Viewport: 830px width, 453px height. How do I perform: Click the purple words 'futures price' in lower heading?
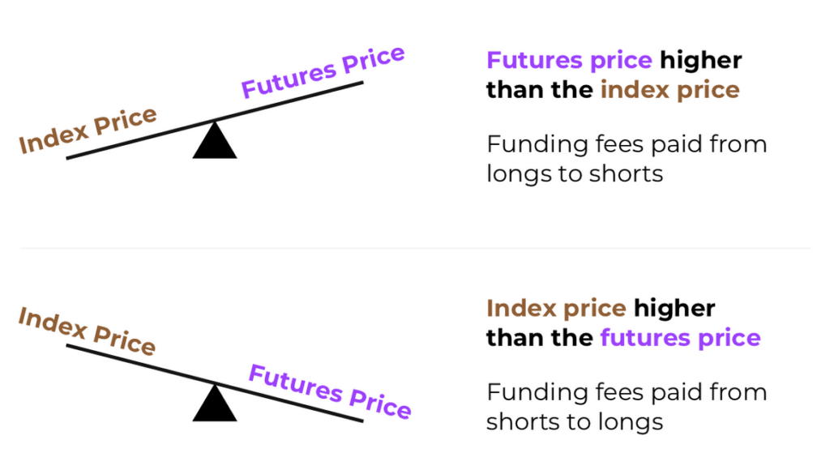coord(681,338)
